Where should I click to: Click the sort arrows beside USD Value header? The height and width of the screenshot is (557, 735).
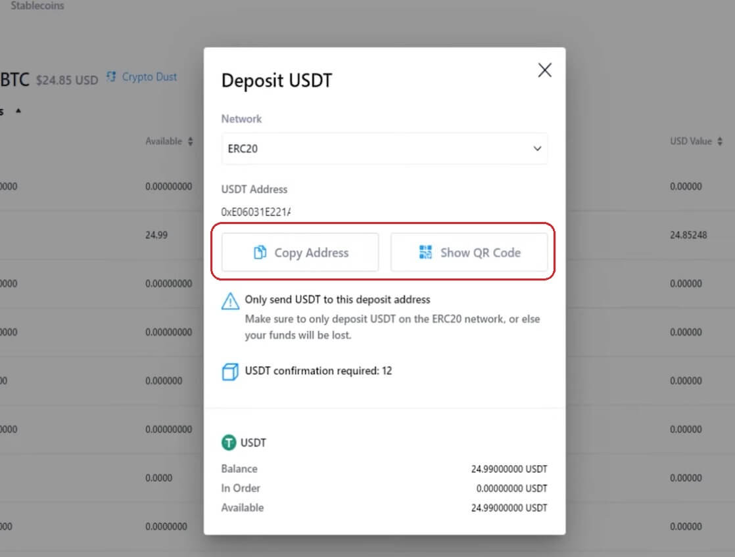(719, 141)
